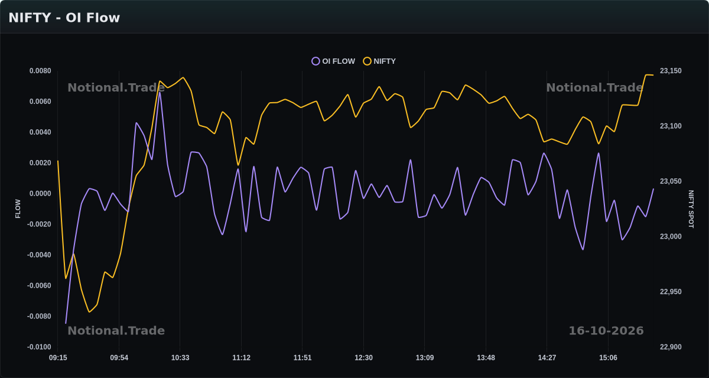Click the 'NIFTY - OI Flow' chart title

(64, 18)
